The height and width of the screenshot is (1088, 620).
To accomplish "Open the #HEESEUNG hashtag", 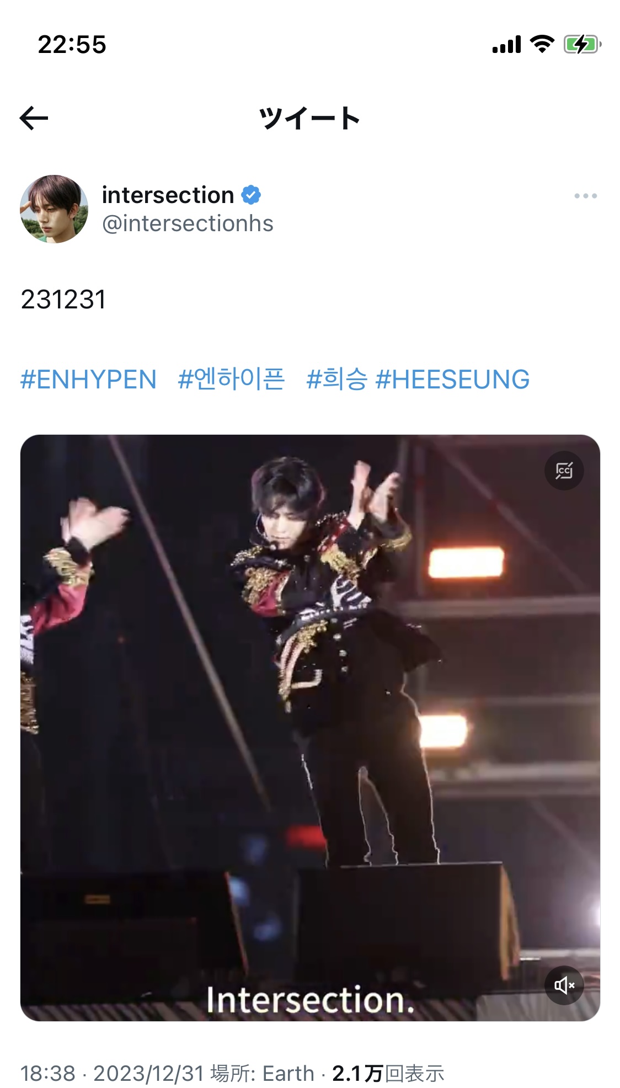I will click(x=452, y=380).
